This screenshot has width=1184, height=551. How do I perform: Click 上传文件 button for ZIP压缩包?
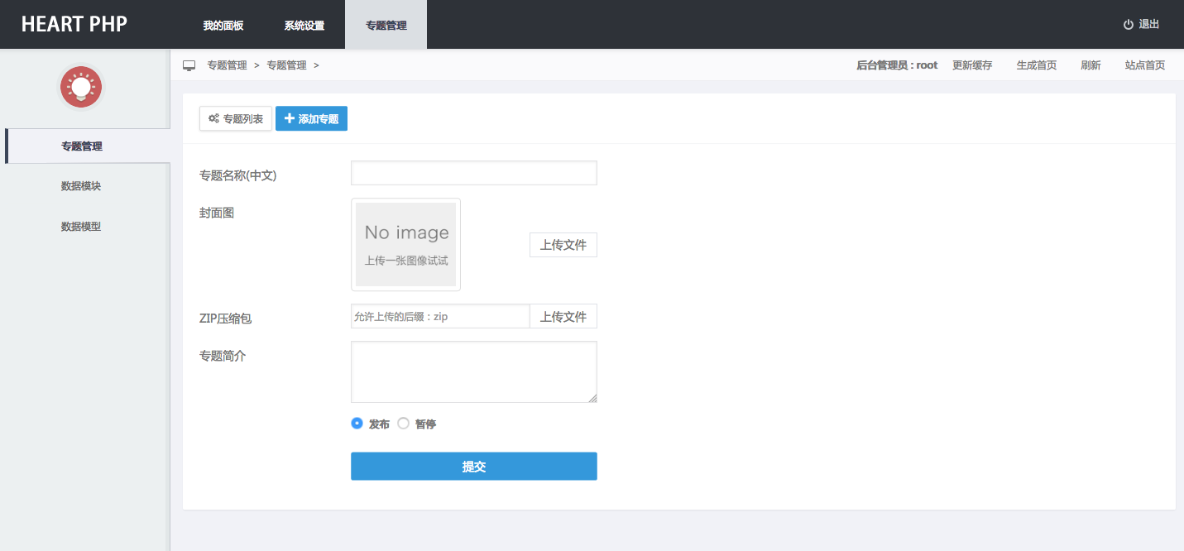[x=563, y=316]
